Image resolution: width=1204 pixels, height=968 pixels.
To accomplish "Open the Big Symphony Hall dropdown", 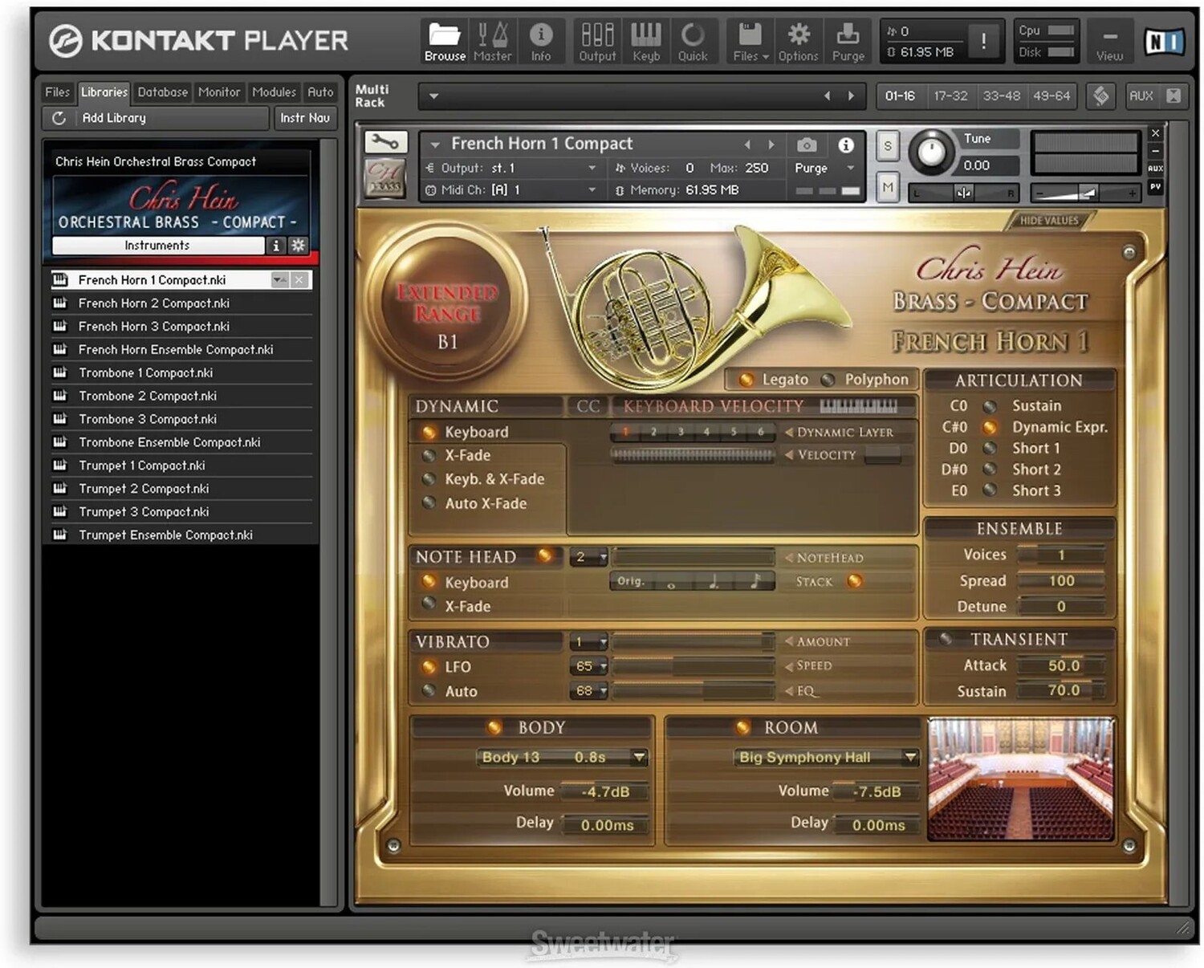I will (x=909, y=757).
